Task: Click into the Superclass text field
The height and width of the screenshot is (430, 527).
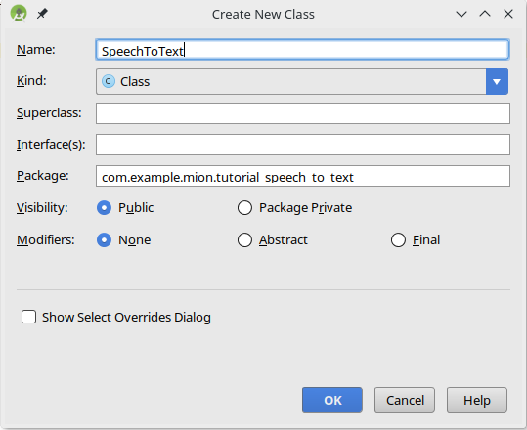Action: tap(303, 113)
